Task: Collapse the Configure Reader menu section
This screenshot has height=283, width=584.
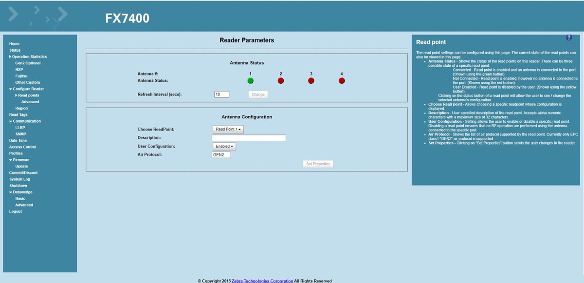Action: pos(26,89)
